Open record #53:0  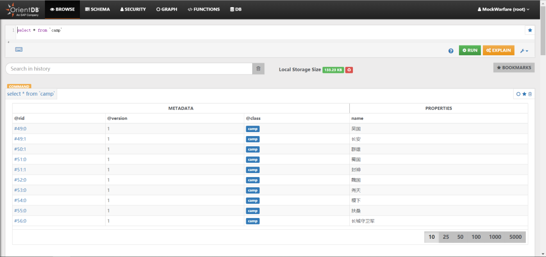click(20, 190)
